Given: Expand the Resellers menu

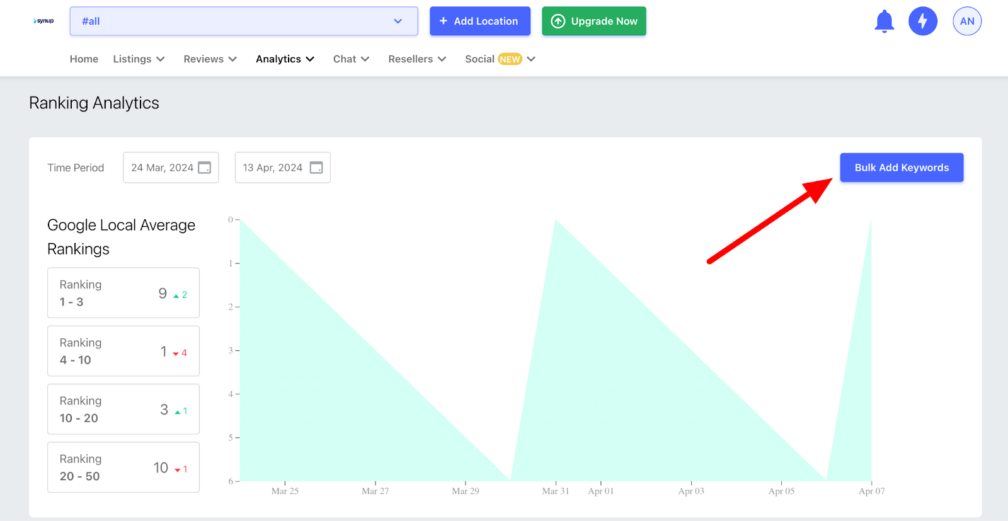Looking at the screenshot, I should [x=417, y=59].
